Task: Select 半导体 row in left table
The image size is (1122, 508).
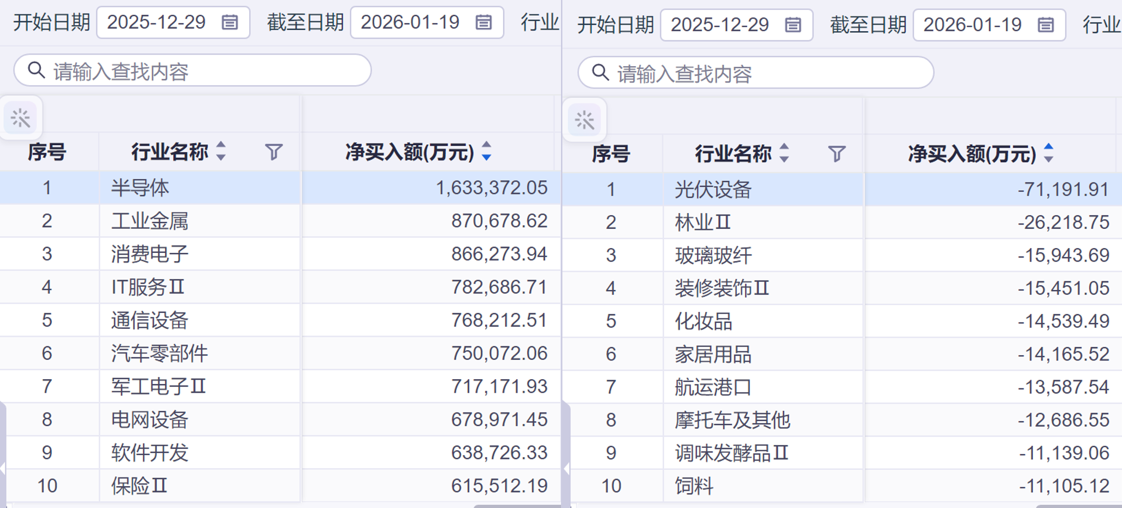Action: [280, 188]
